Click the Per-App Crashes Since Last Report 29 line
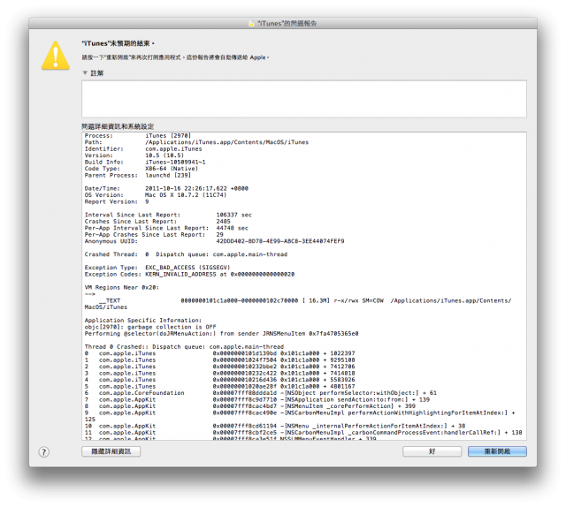The image size is (566, 507). [x=154, y=234]
